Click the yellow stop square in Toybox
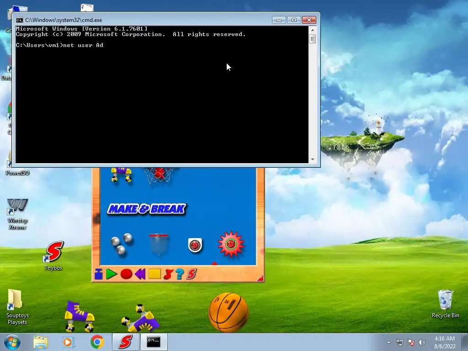 154,274
